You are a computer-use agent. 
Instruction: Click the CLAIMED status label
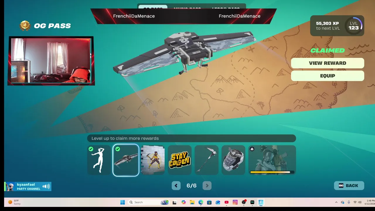(328, 50)
